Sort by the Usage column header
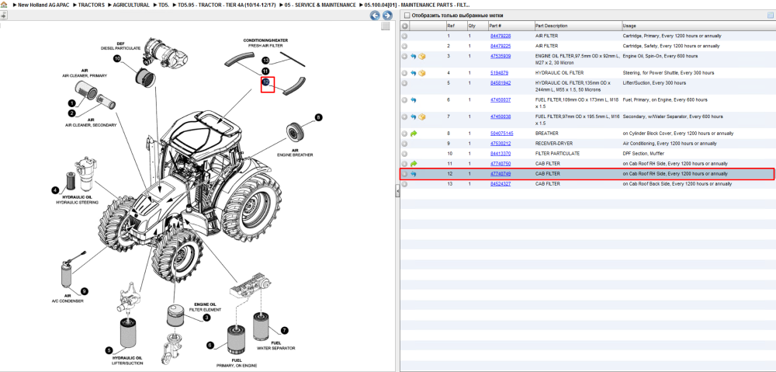Screen dimensions: 776x372 coord(629,26)
